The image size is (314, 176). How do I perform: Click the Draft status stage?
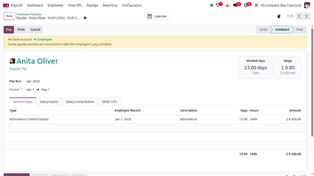point(263,30)
